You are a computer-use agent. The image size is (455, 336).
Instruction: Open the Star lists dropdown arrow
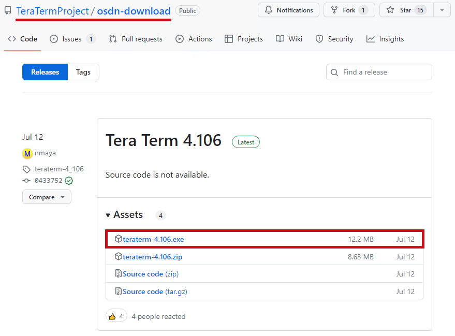(442, 10)
